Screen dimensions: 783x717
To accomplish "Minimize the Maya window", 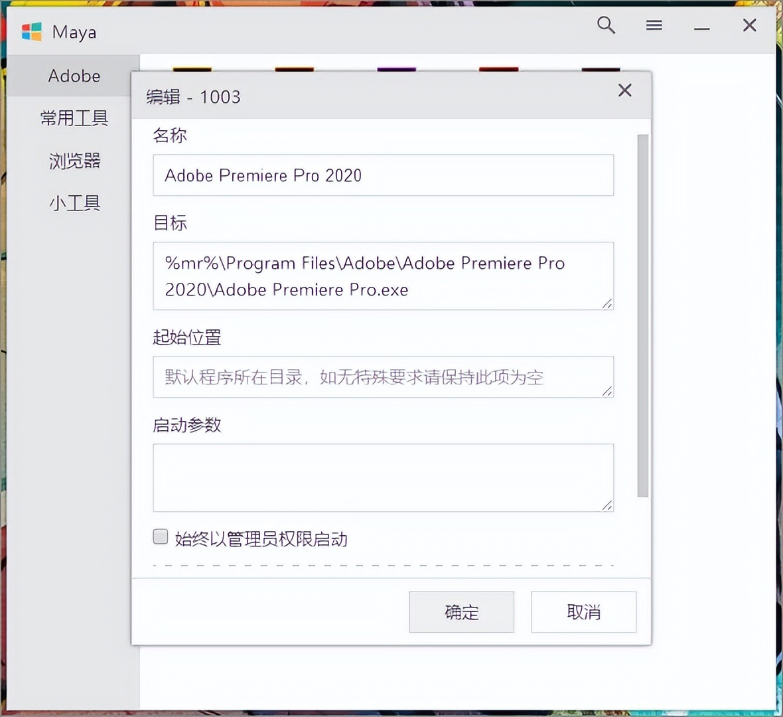I will point(701,29).
